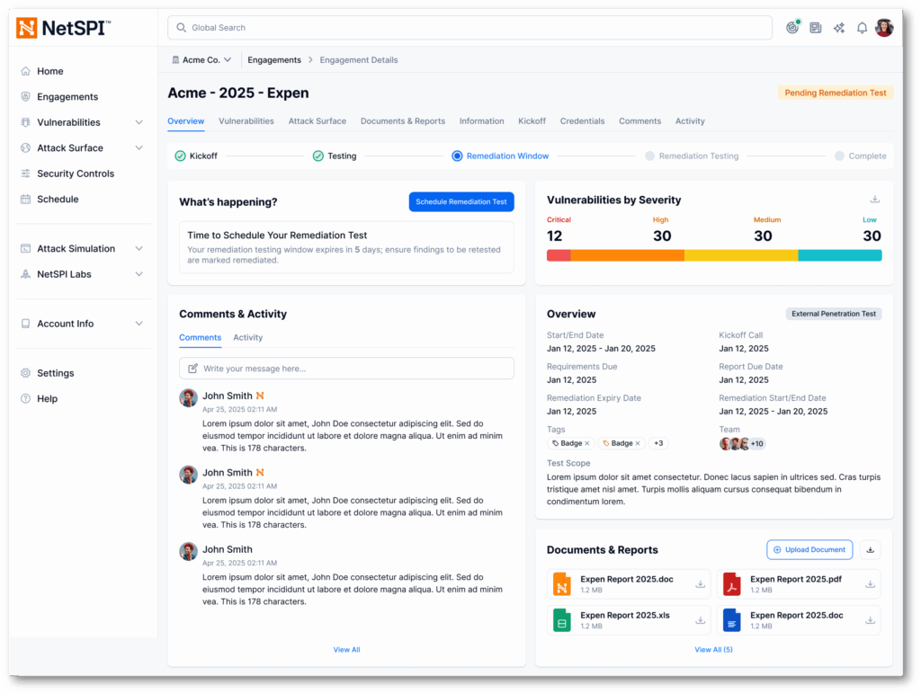921x694 pixels.
Task: Select the Remediation Window step
Action: [500, 156]
